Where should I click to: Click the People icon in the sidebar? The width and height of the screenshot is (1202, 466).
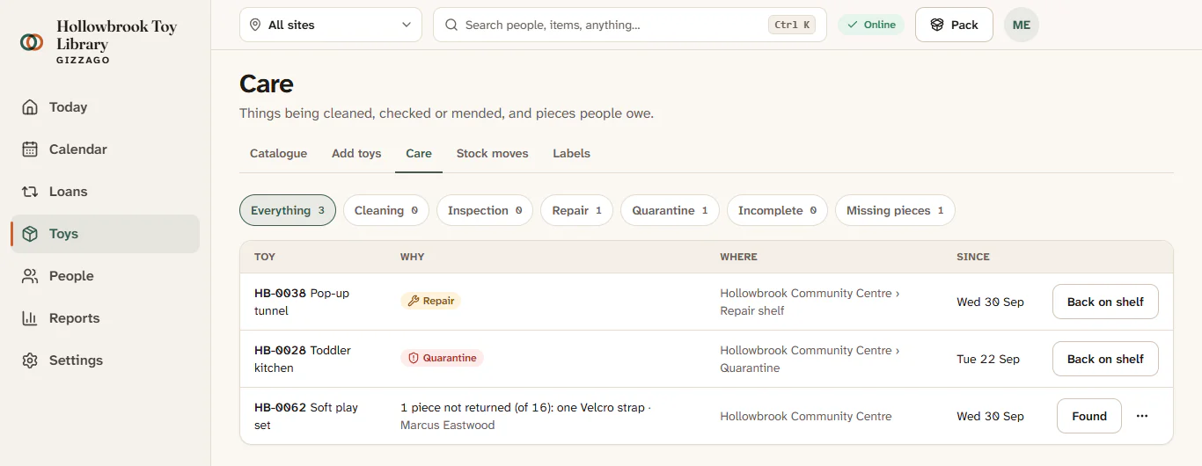pyautogui.click(x=30, y=276)
